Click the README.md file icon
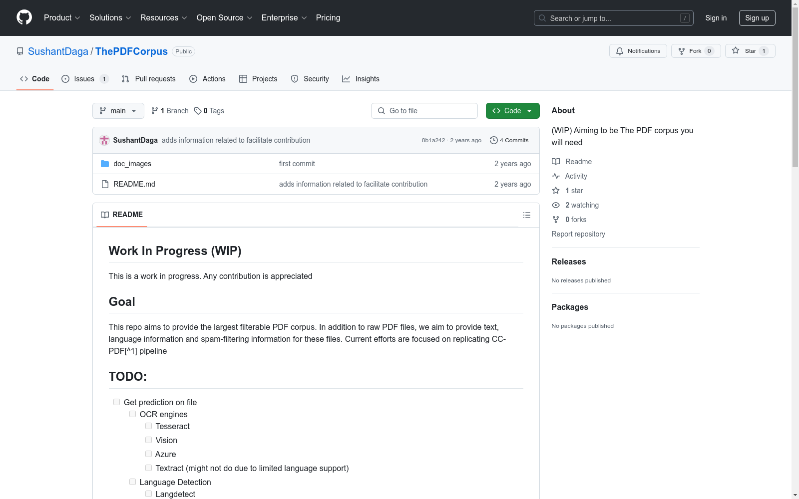 [x=105, y=184]
